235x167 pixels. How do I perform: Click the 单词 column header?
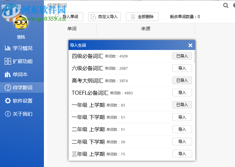pyautogui.click(x=72, y=29)
